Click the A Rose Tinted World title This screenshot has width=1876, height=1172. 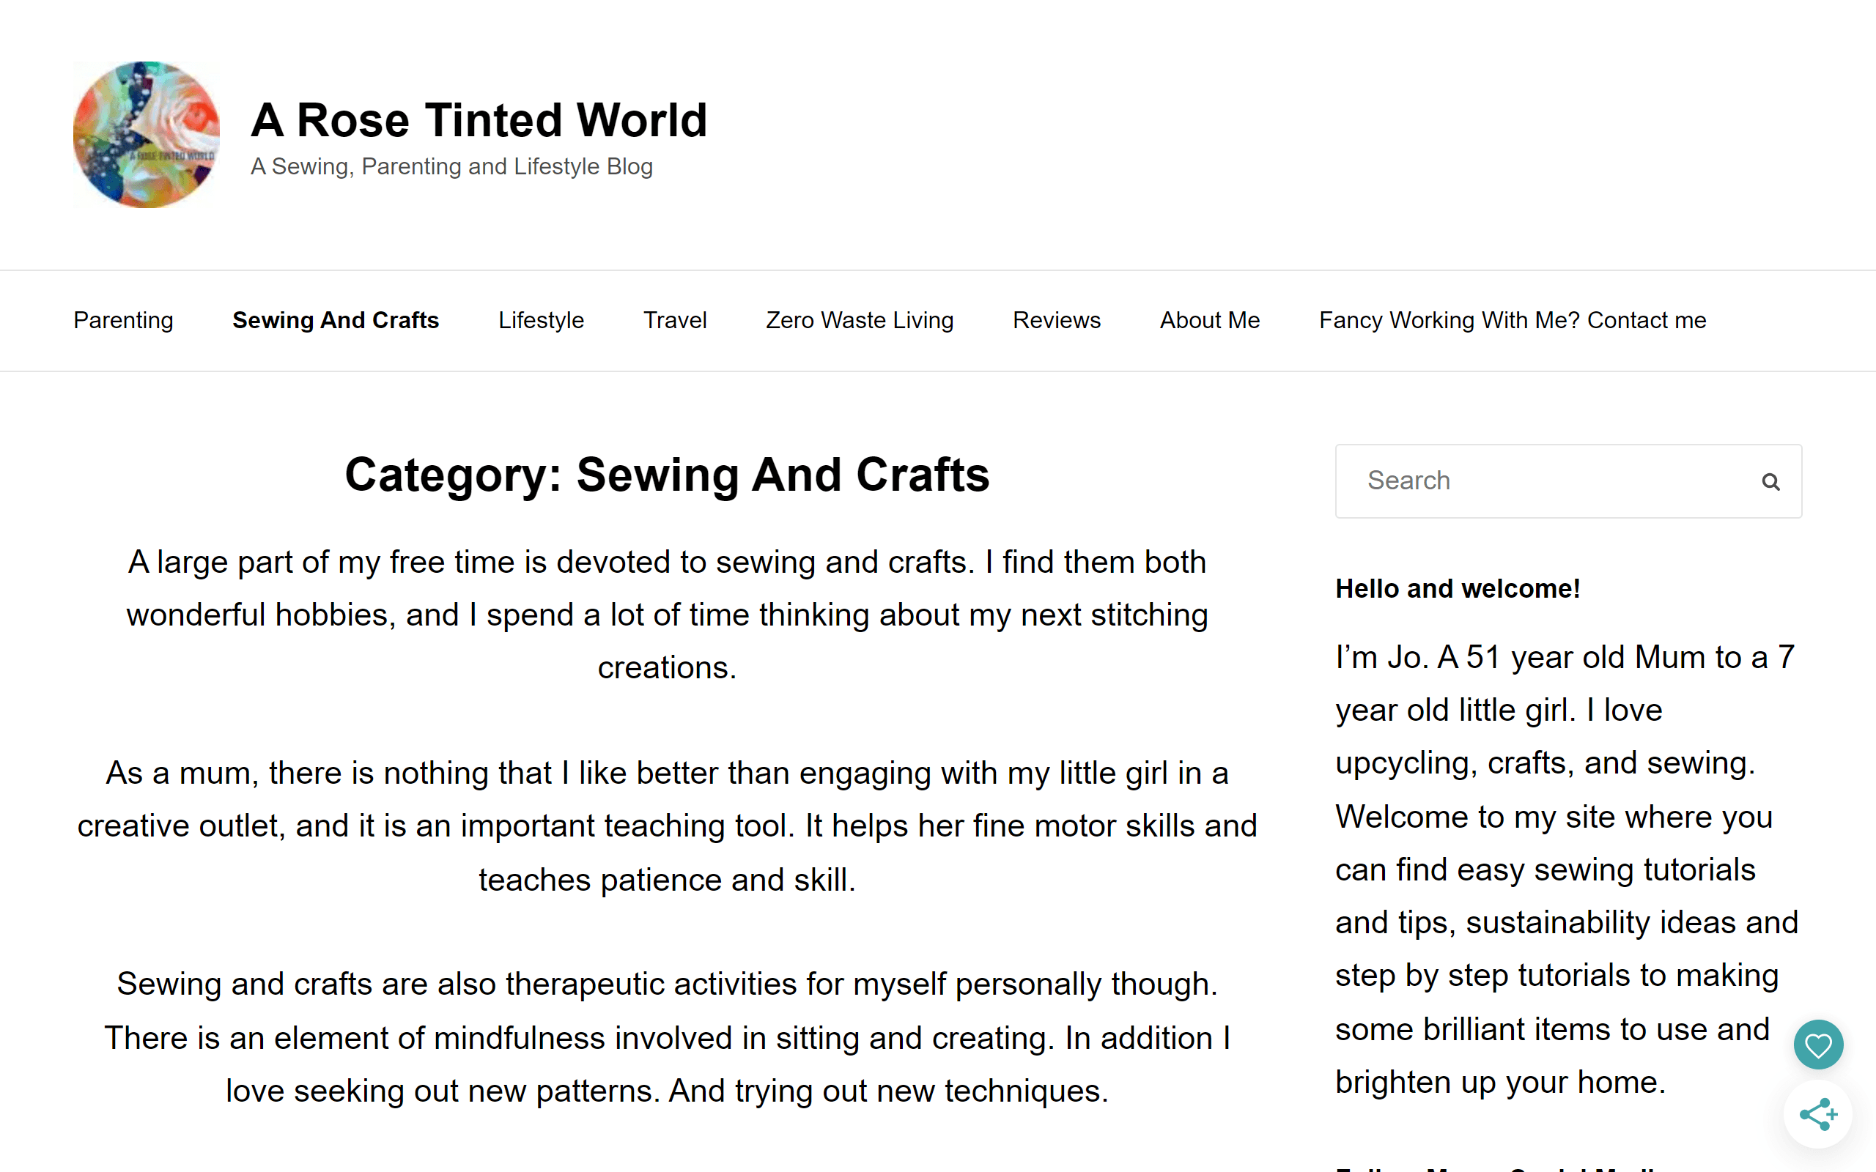(x=479, y=120)
